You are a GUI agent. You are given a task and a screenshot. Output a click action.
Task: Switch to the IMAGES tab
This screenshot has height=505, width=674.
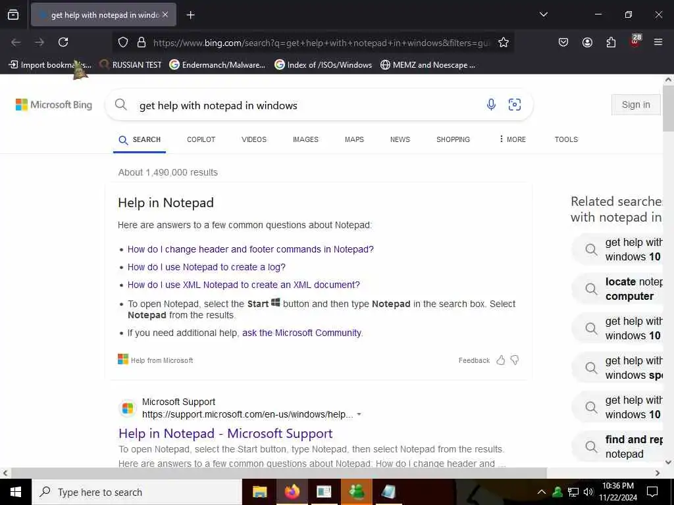click(305, 139)
